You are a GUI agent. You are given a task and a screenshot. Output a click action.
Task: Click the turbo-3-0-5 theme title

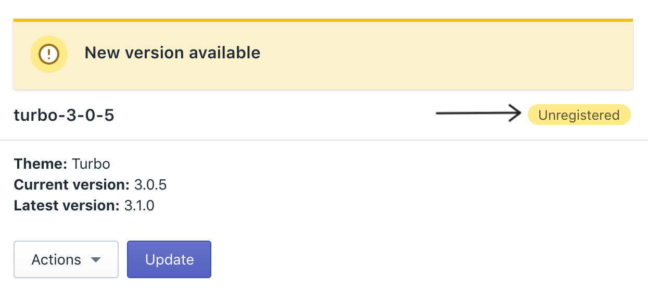64,115
